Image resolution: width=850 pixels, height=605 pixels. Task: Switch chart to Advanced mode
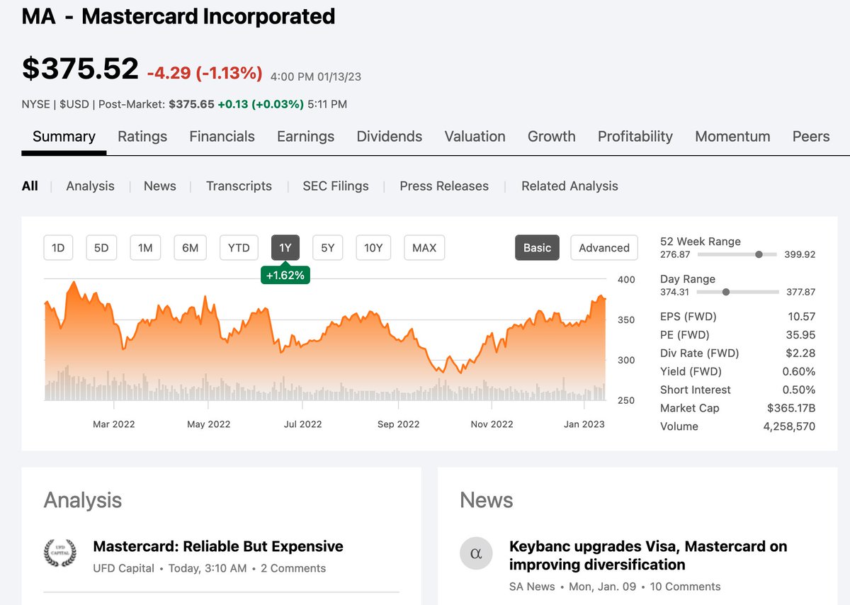(x=604, y=248)
